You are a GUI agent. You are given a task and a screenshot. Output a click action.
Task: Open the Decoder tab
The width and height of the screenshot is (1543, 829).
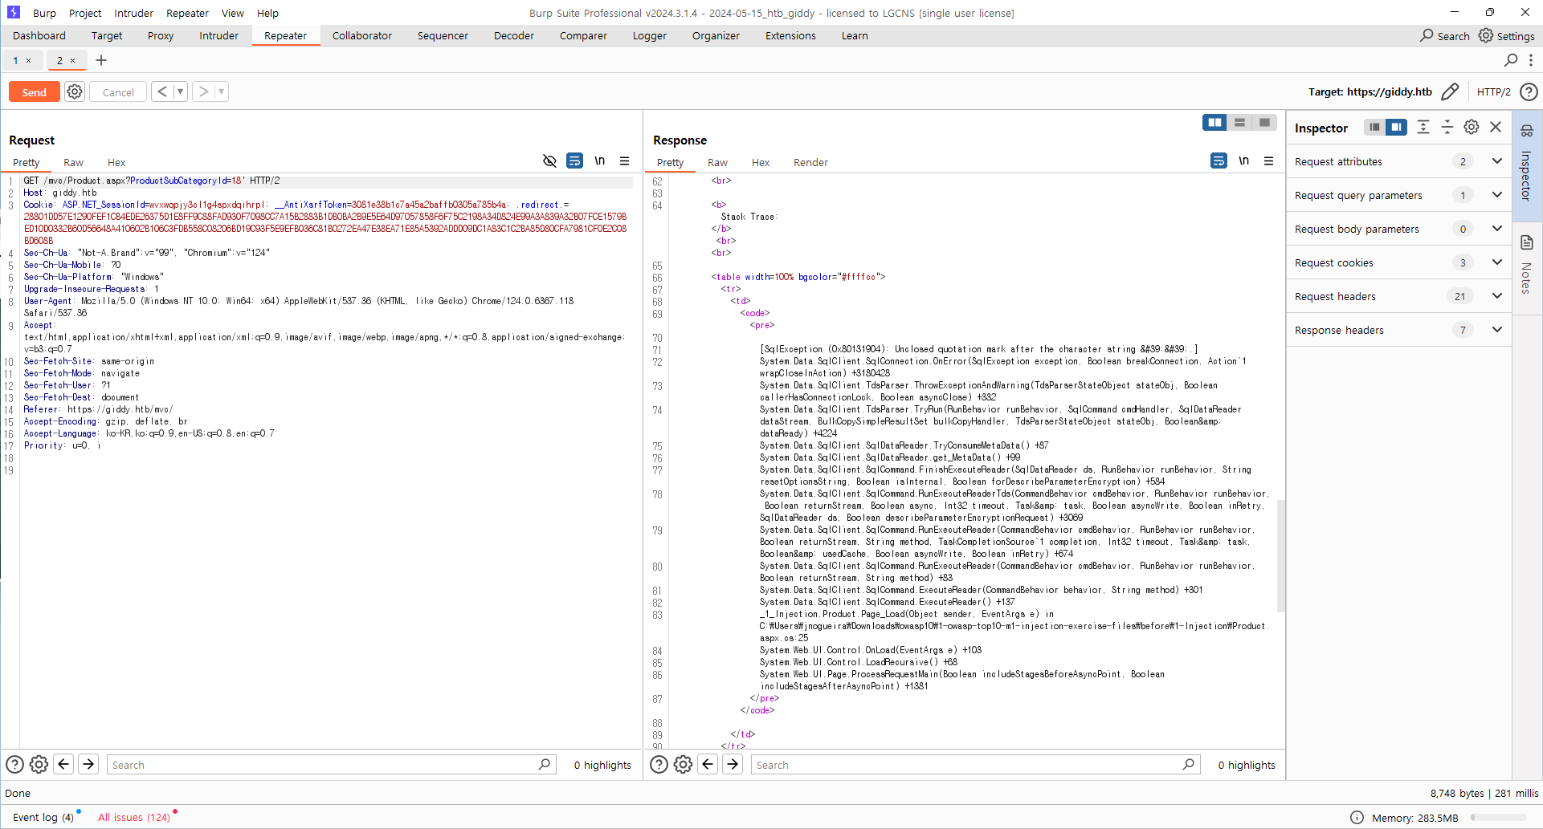coord(514,35)
